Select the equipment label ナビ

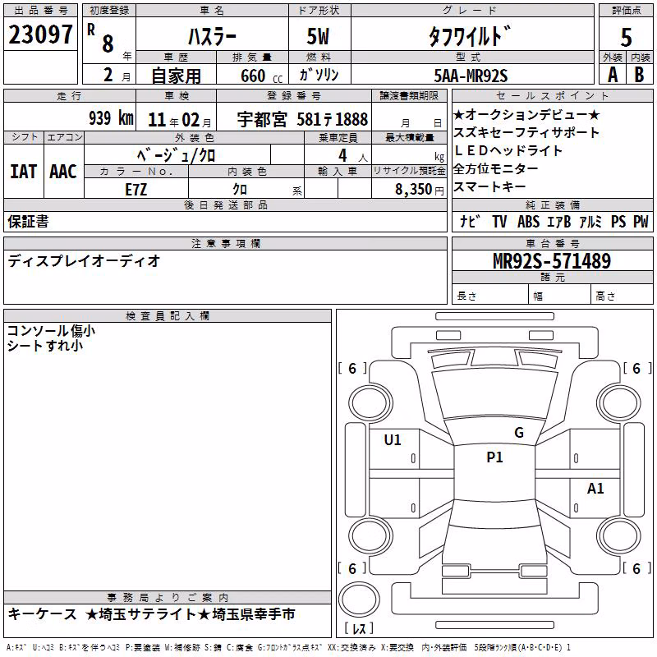(x=470, y=221)
